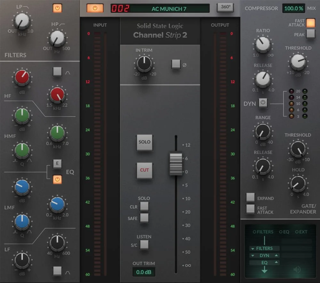Screen dimensions: 320x283
Task: Click the compressor RELEASE knob
Action: pos(263,79)
